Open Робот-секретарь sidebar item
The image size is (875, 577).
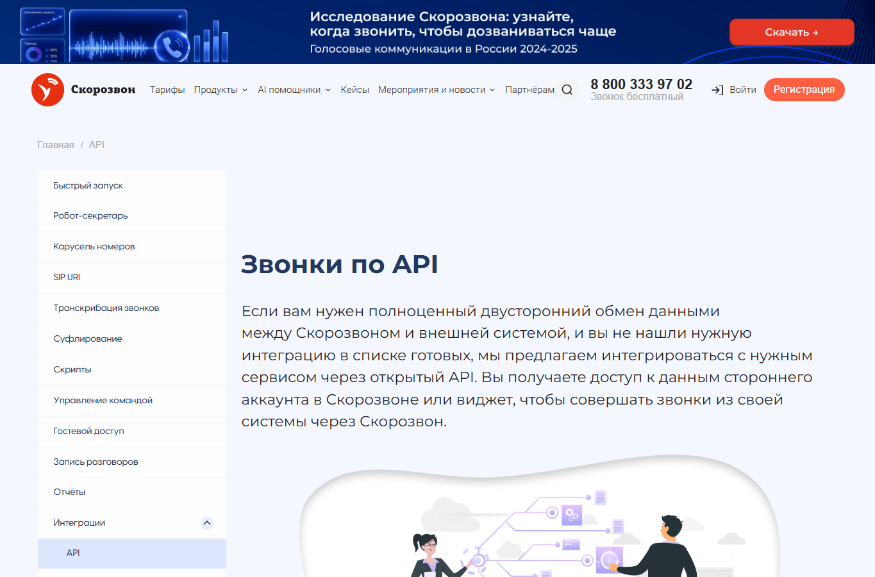[x=132, y=216]
